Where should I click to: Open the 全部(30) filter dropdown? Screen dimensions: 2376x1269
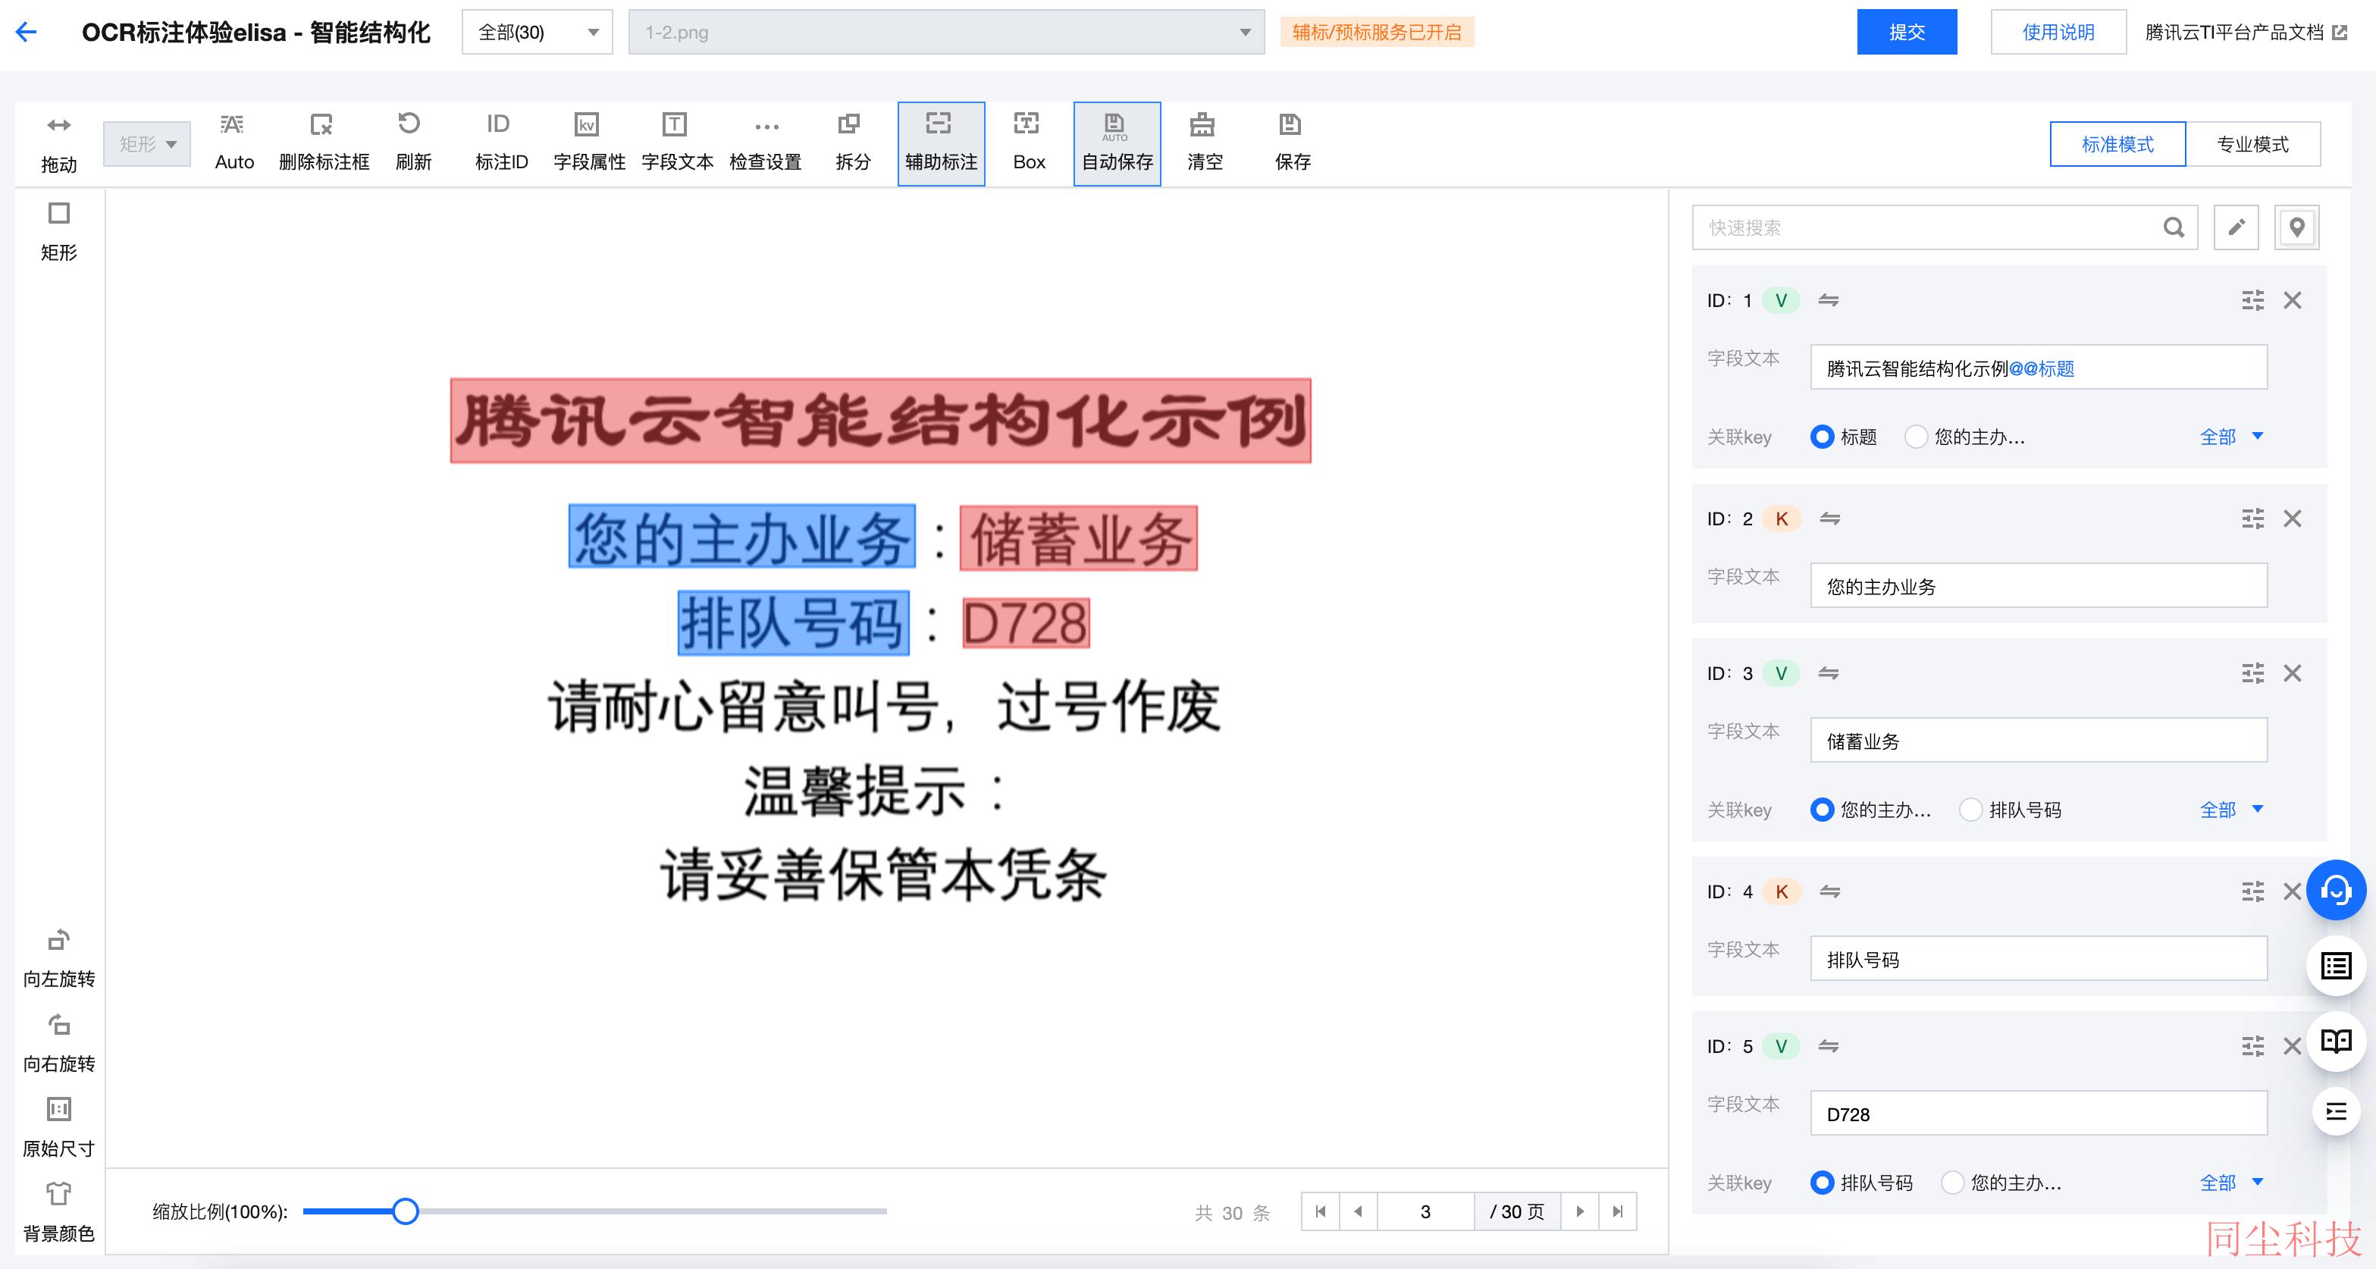point(537,33)
